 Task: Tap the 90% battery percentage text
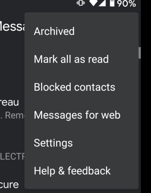[x=126, y=4]
